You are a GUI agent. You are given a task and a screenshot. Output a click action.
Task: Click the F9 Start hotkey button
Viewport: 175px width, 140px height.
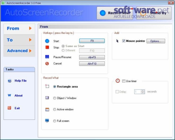(92, 41)
